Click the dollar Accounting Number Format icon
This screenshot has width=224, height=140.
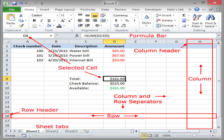pyautogui.click(x=116, y=20)
